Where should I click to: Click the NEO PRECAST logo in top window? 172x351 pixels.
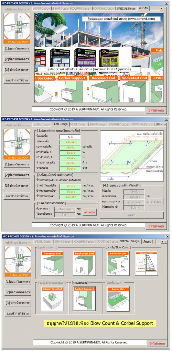click(17, 26)
